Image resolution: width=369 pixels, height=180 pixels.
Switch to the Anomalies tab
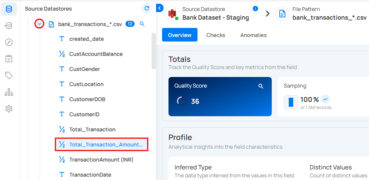pos(253,35)
